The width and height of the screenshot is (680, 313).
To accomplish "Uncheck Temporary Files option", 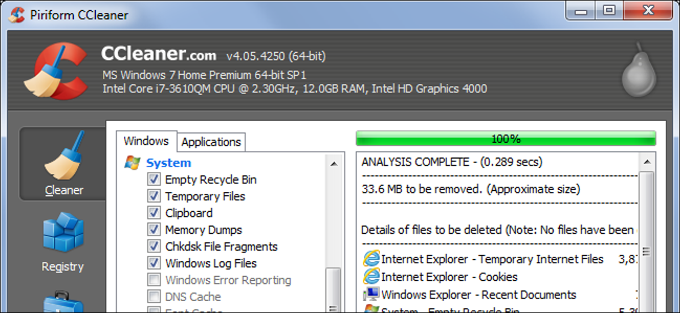I will coord(154,196).
